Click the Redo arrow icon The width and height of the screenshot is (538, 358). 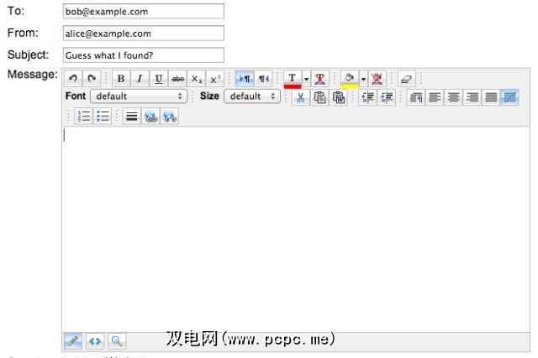92,79
